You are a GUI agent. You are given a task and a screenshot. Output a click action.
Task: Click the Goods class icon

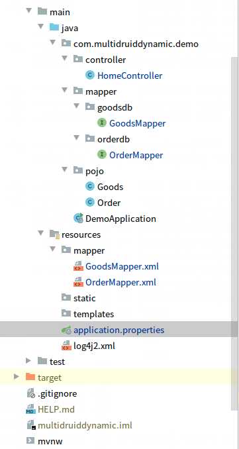click(90, 186)
